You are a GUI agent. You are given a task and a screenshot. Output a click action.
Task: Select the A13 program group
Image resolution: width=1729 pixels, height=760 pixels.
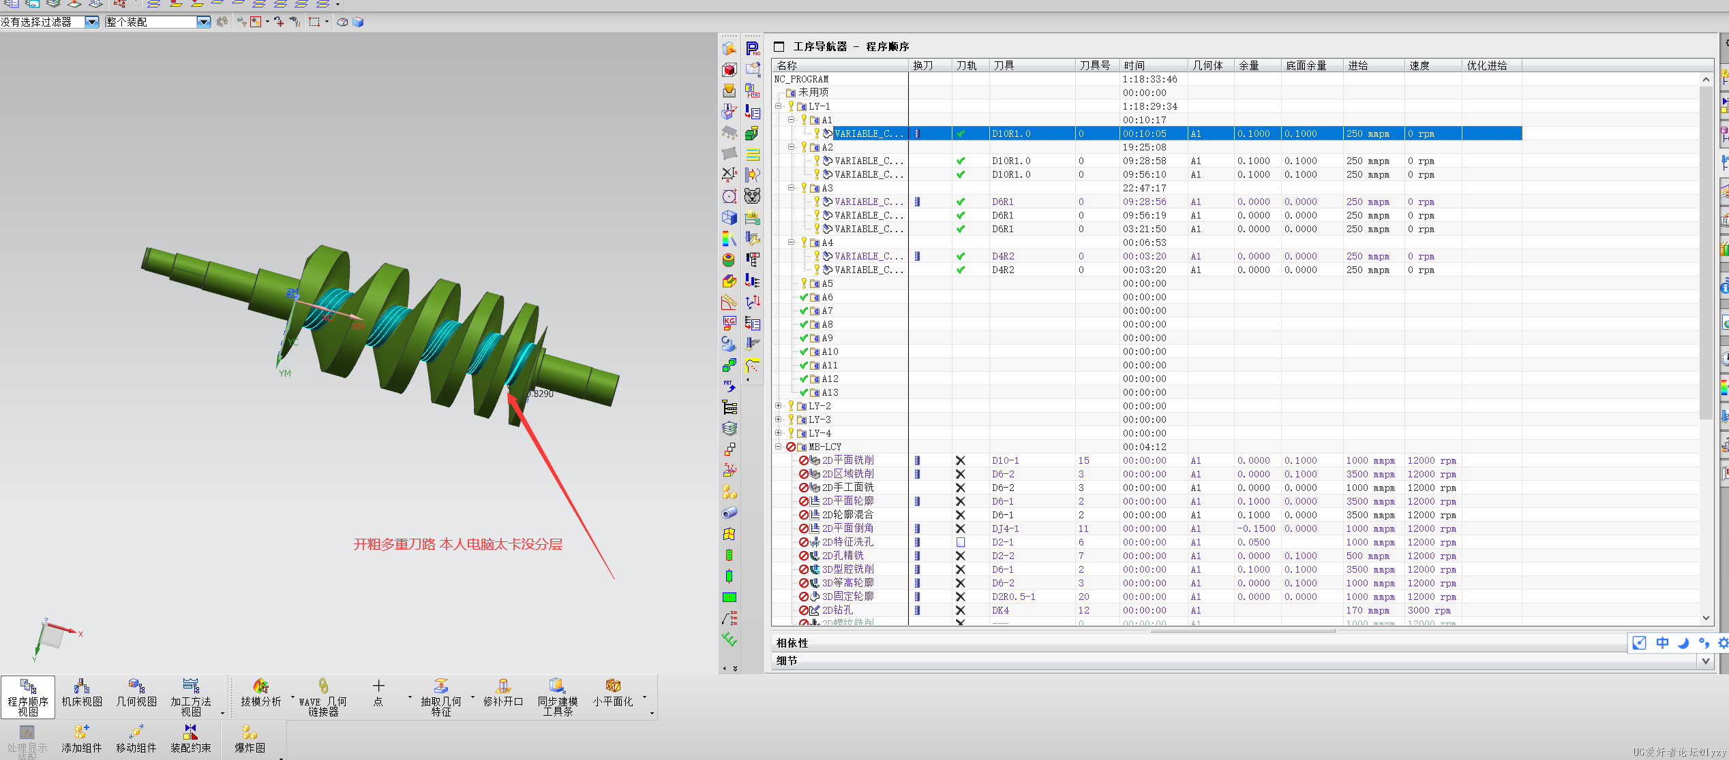point(830,392)
